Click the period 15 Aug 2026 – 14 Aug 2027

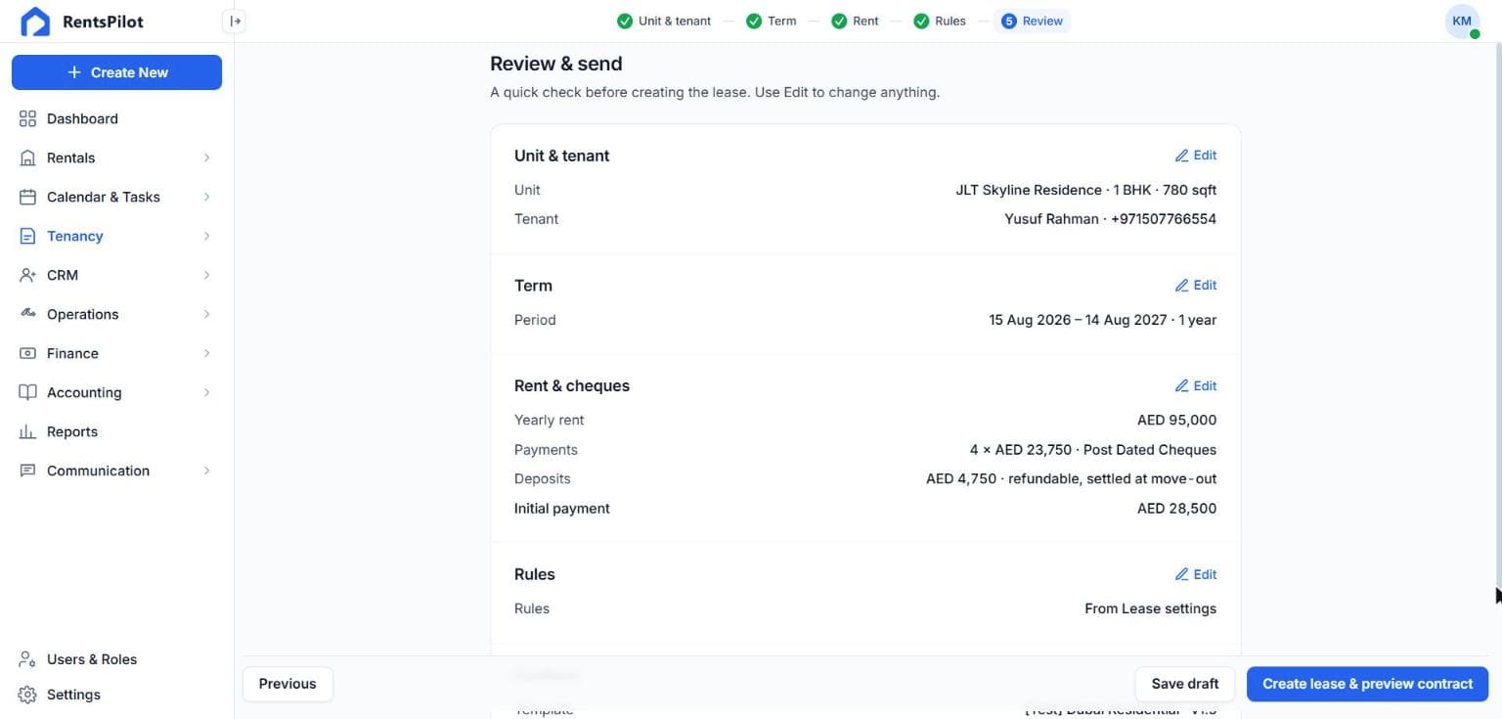[1078, 320]
